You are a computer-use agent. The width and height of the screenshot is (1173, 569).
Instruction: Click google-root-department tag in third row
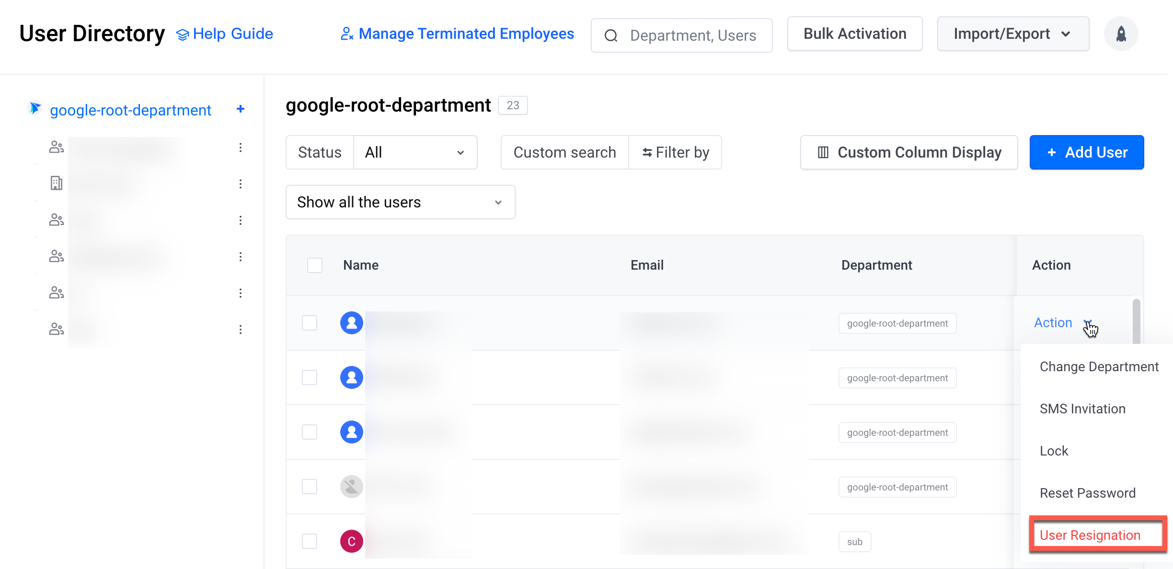pos(897,432)
